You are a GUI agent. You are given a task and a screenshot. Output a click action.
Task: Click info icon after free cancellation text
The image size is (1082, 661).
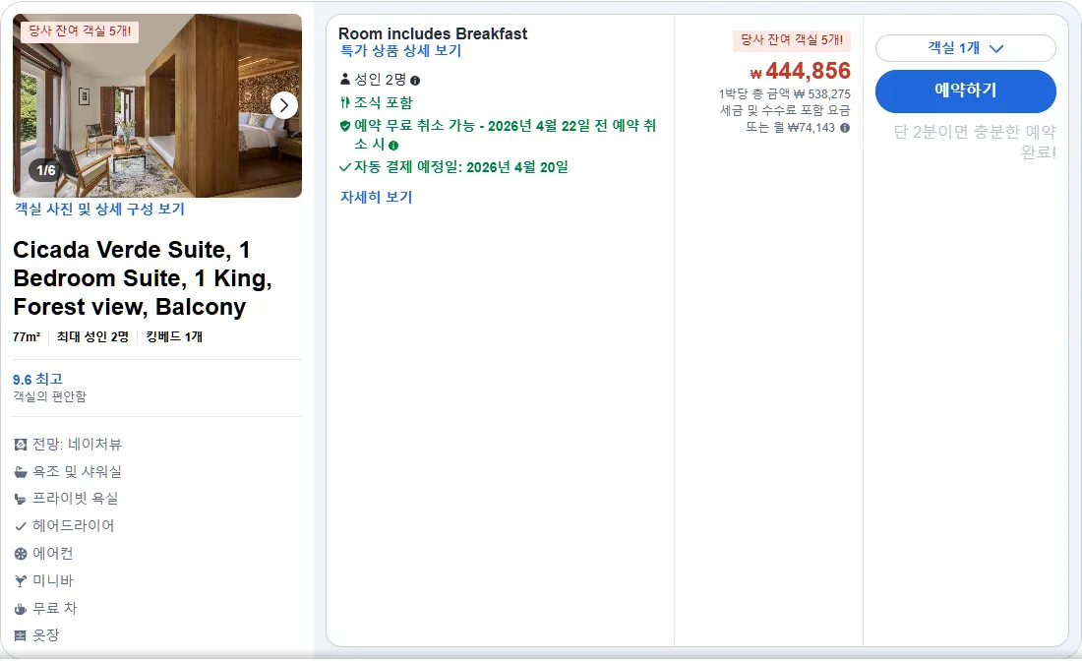point(393,146)
